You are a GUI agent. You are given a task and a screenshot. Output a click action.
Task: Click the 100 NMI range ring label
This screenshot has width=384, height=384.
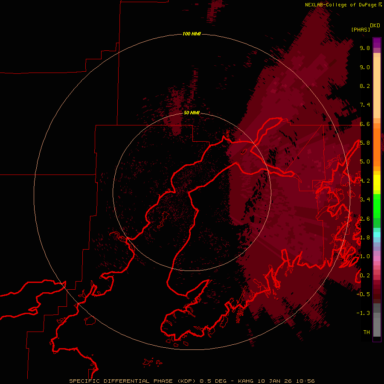[192, 34]
